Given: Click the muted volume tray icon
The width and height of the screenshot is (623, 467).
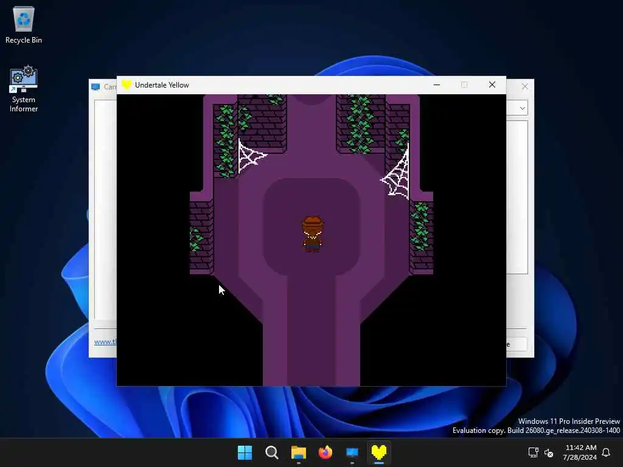Looking at the screenshot, I should tap(549, 452).
